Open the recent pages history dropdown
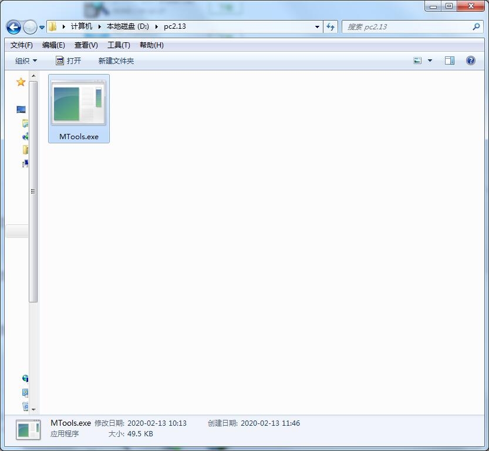 [x=42, y=28]
